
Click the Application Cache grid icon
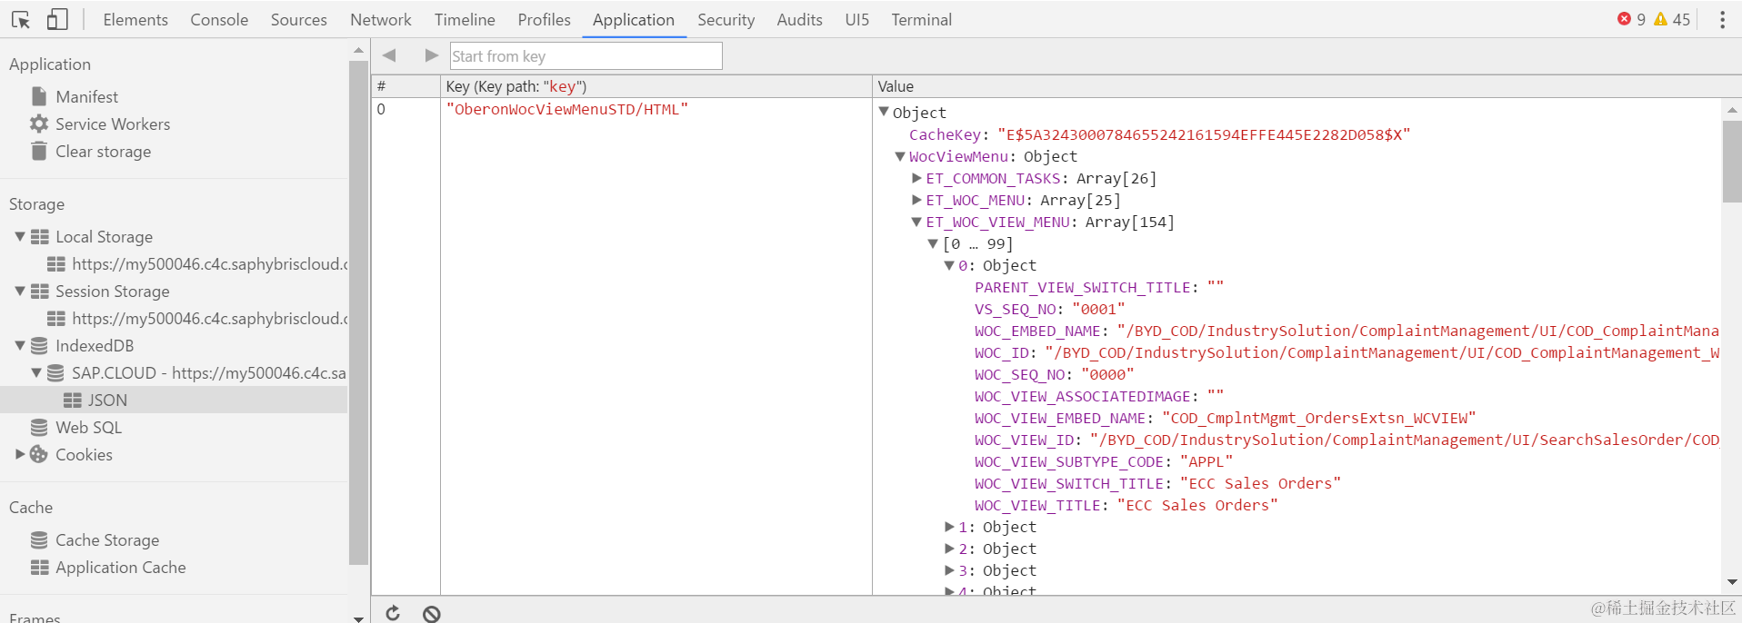[40, 568]
